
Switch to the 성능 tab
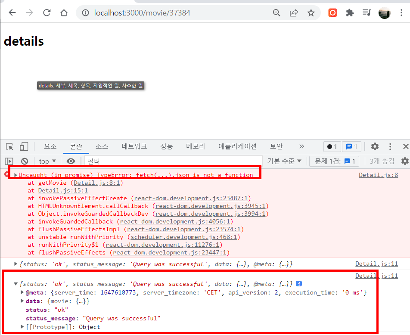tap(167, 146)
